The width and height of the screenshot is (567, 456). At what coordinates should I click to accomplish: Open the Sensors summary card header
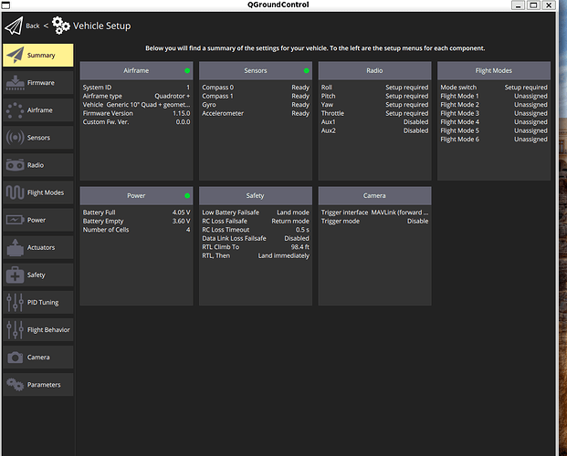pyautogui.click(x=256, y=70)
